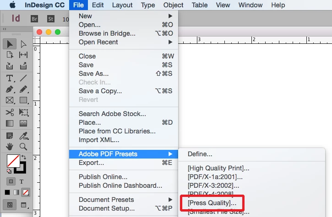Select the [Press Quality]... preset
332x217 pixels.
click(212, 203)
